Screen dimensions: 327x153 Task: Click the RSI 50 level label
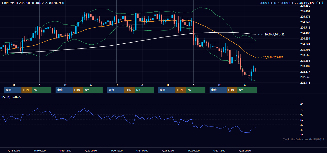click(x=302, y=120)
